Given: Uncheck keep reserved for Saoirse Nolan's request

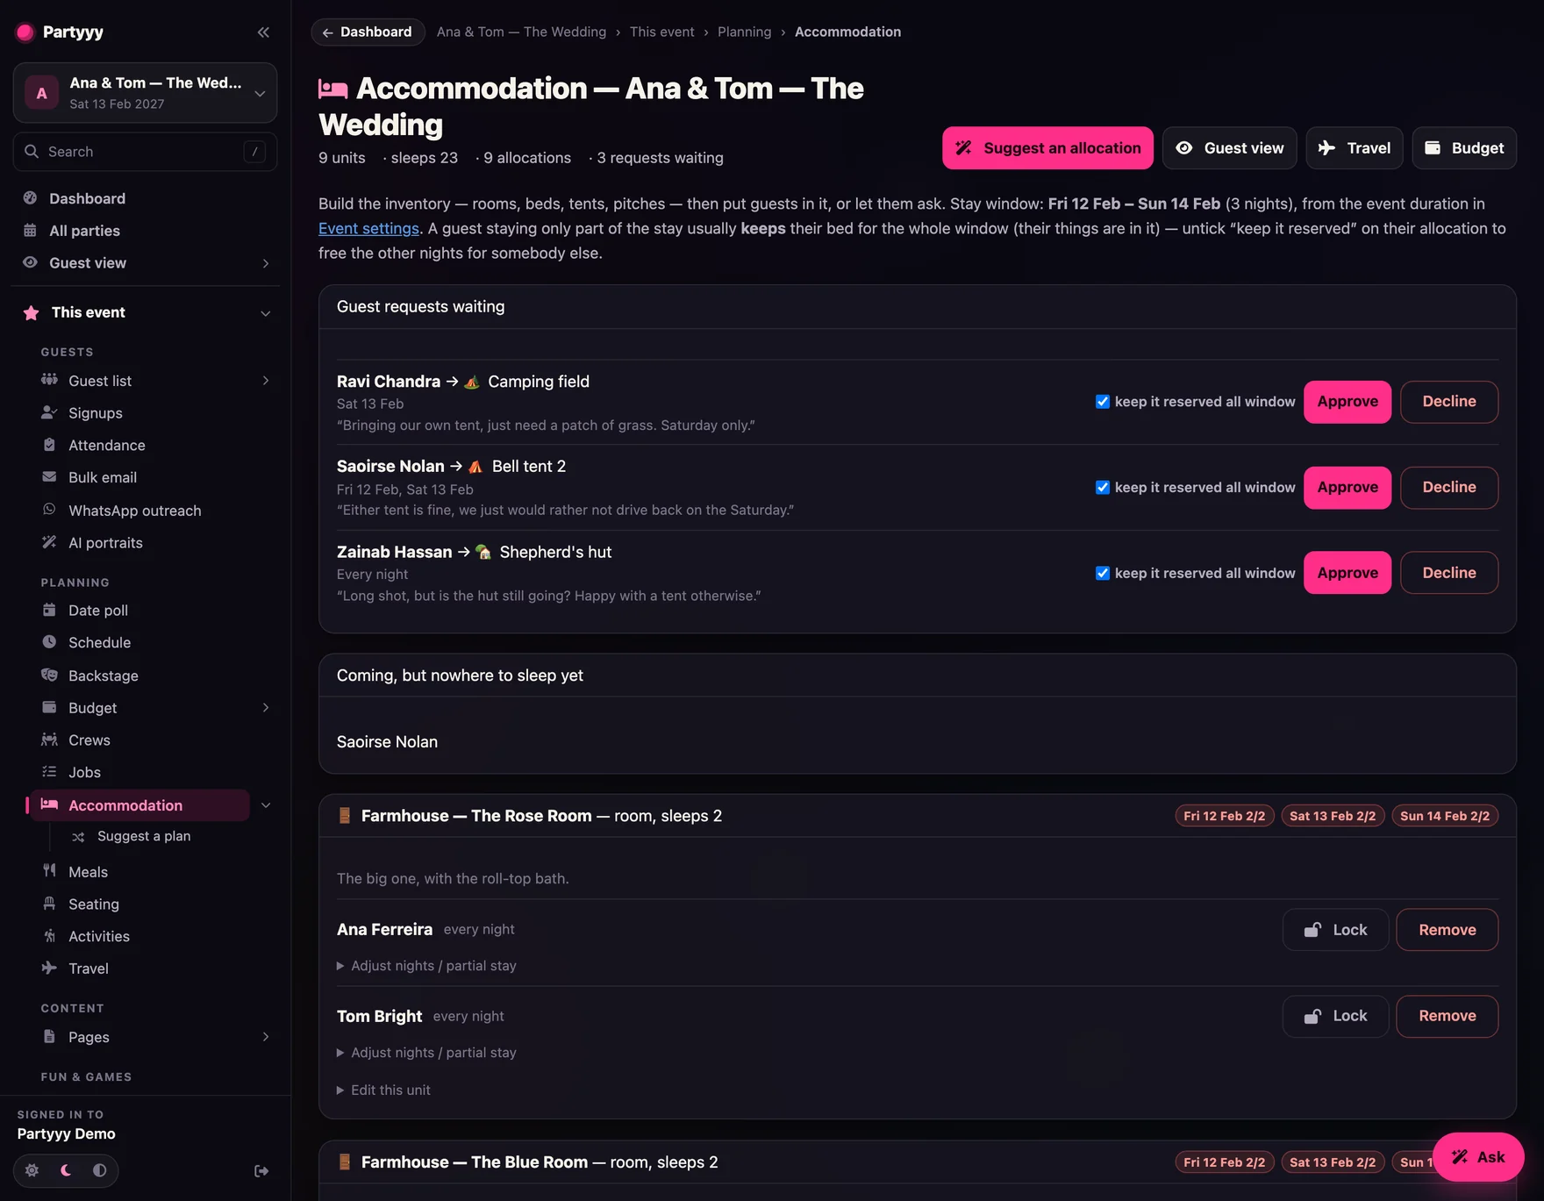Looking at the screenshot, I should (x=1103, y=488).
